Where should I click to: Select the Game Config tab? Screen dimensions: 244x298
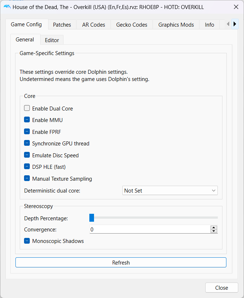(26, 24)
